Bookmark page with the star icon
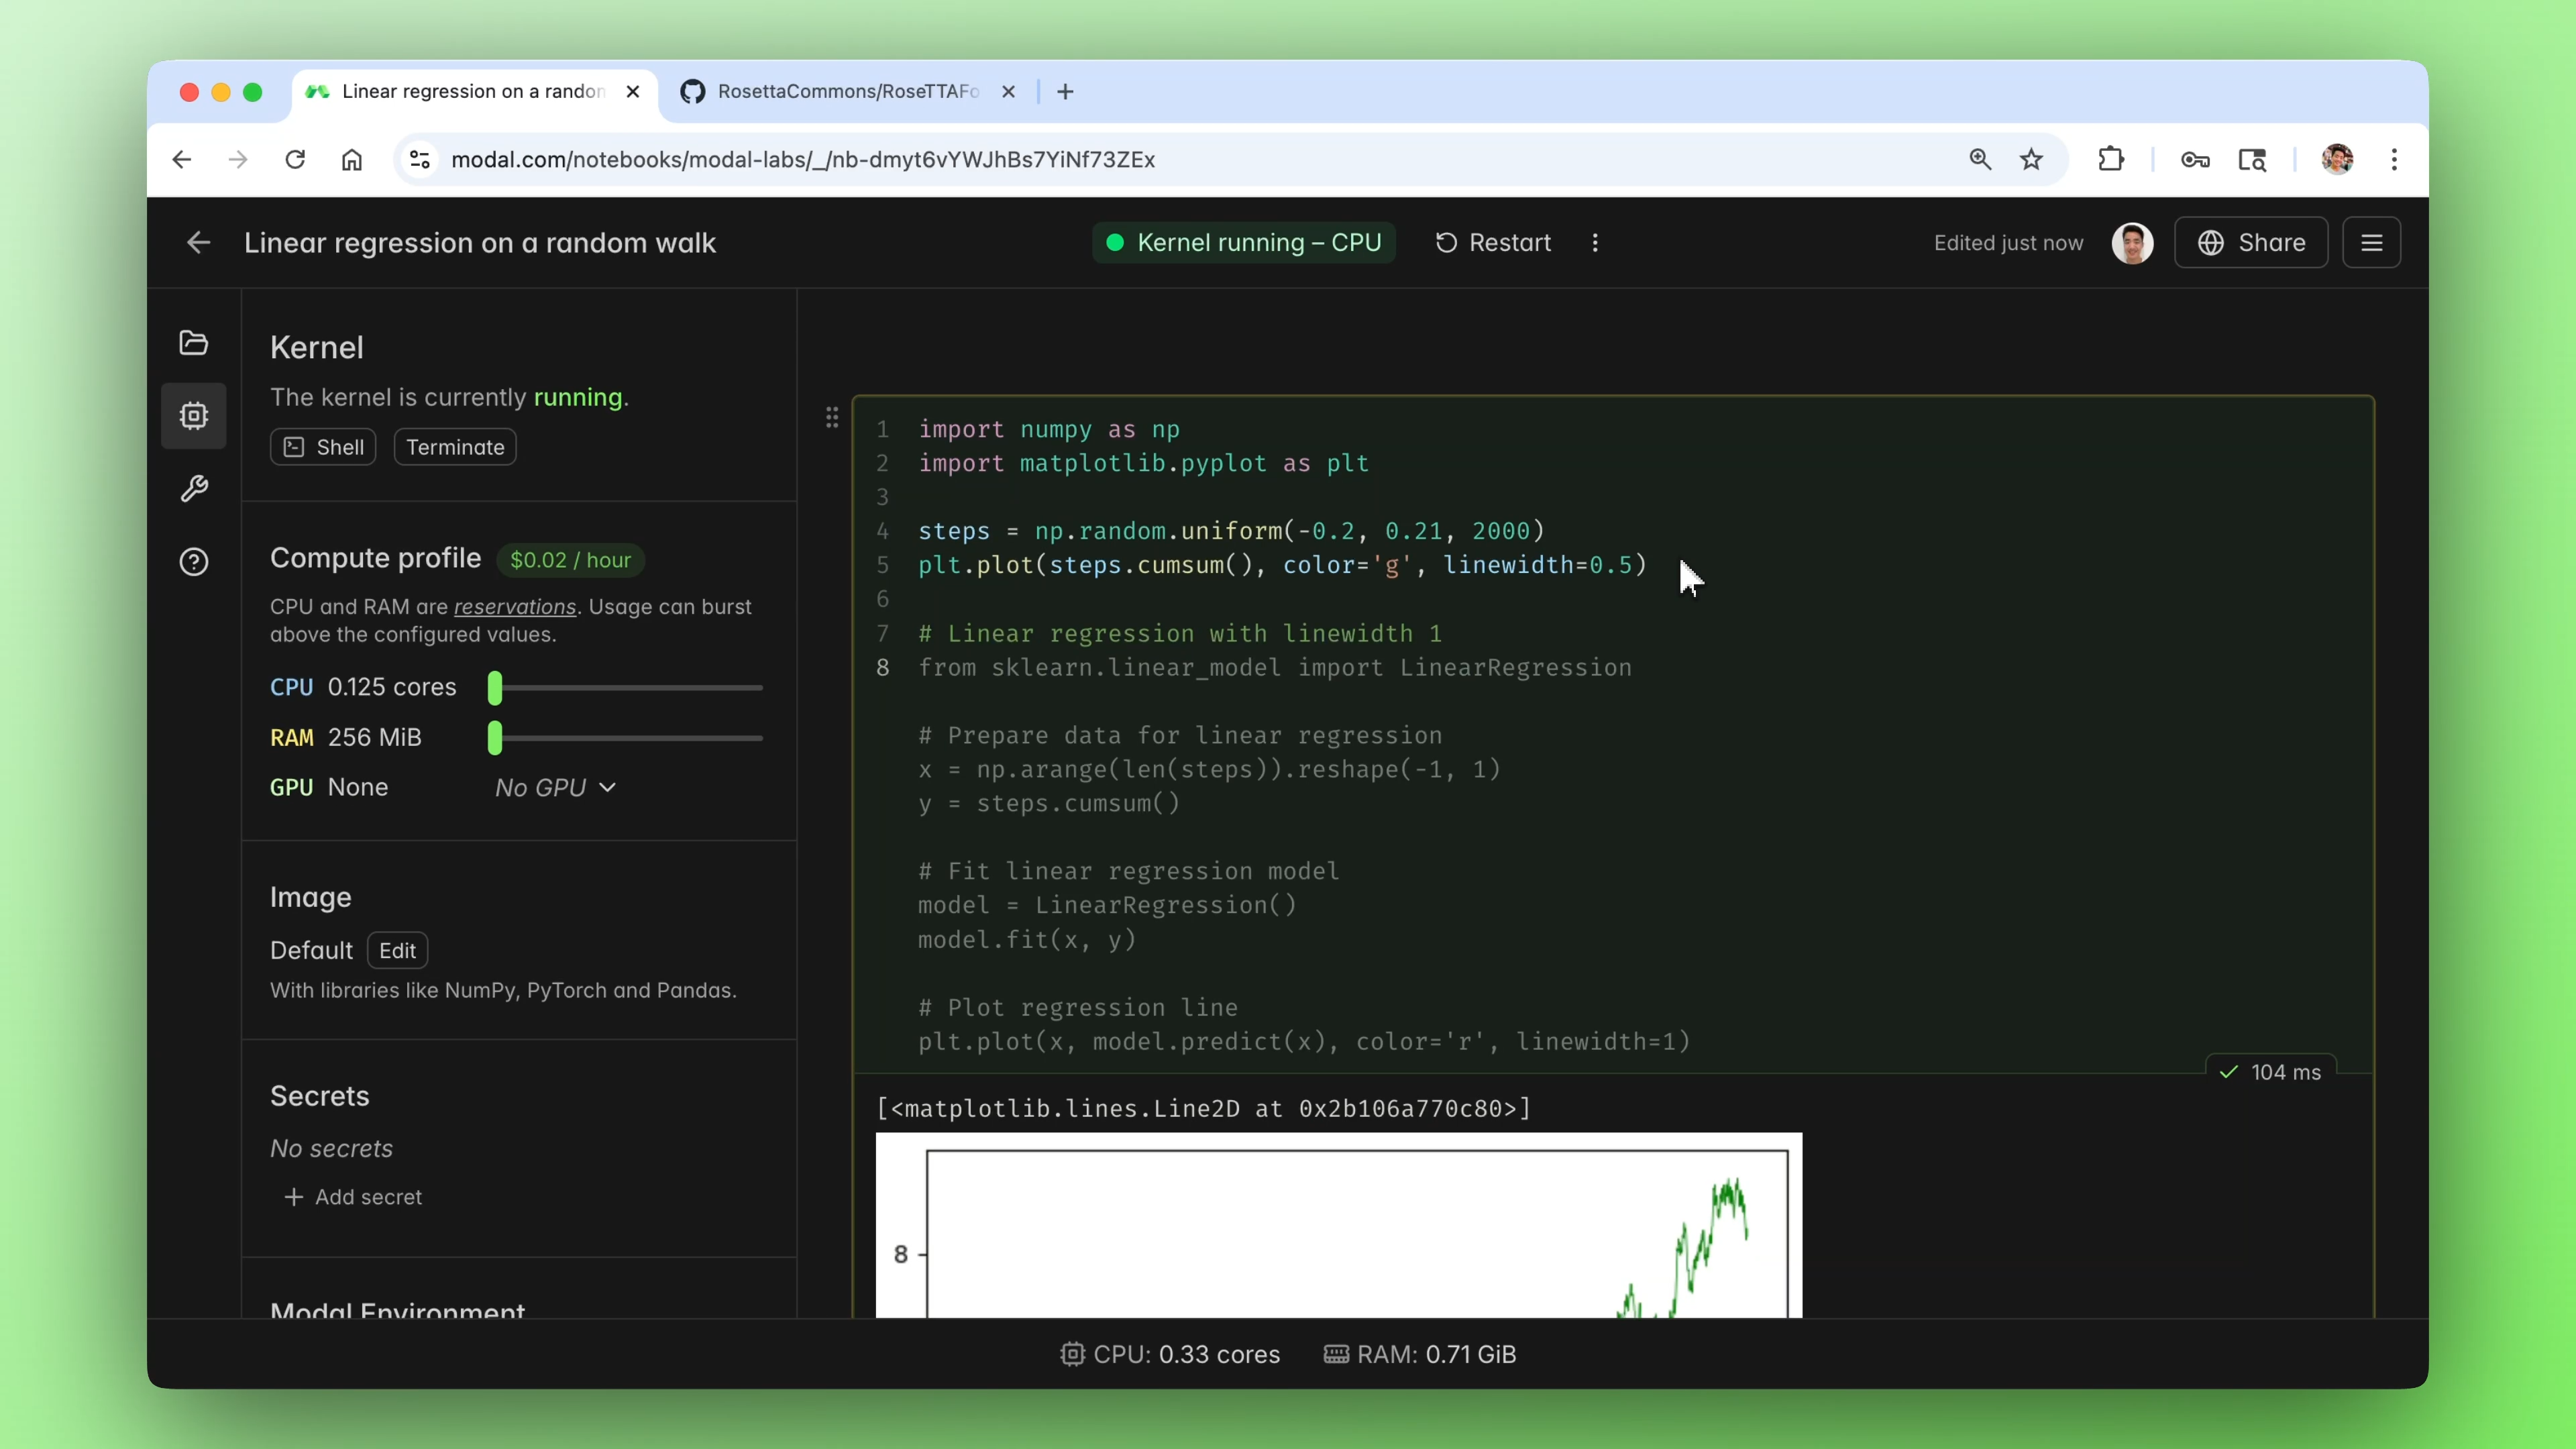 click(2031, 160)
